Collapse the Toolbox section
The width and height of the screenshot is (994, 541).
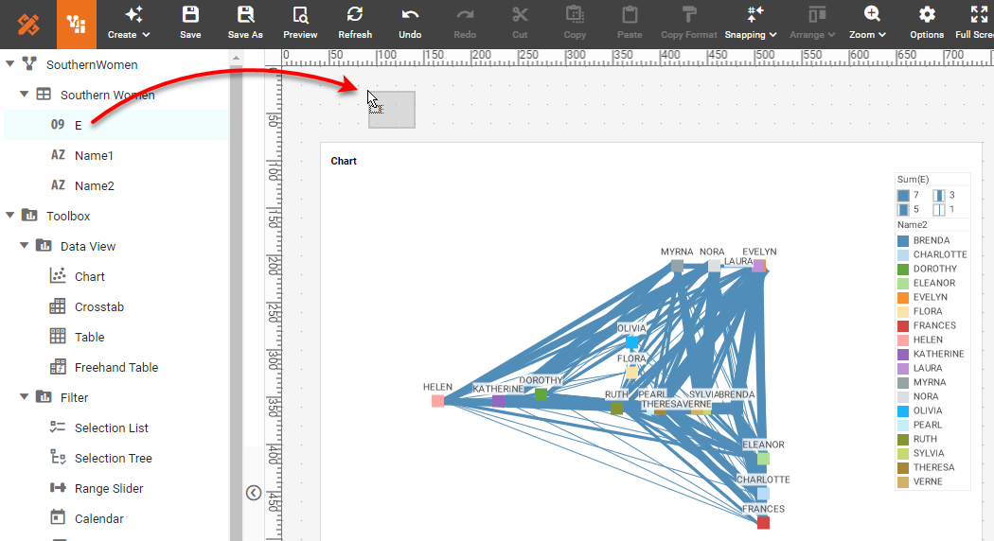10,216
